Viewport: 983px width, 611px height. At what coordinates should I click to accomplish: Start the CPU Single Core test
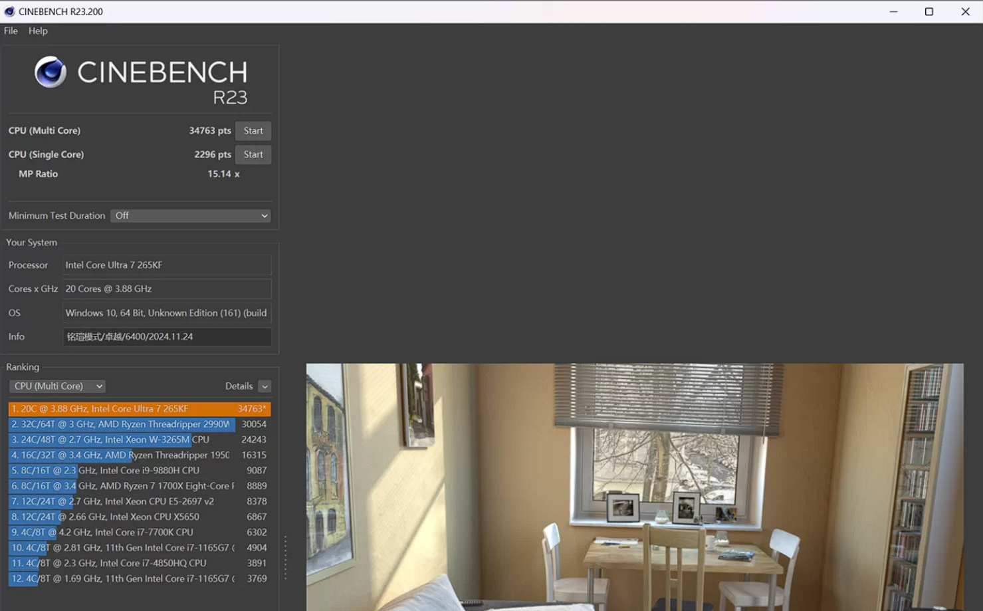tap(253, 154)
